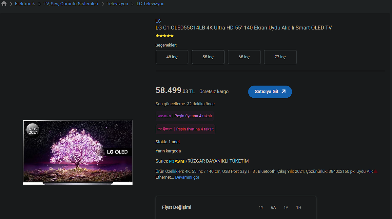392x219 pixels.
Task: Open the PttAVM seller logo
Action: point(177,161)
